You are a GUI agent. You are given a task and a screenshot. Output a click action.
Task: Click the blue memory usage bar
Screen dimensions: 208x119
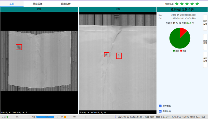[x=45, y=117]
